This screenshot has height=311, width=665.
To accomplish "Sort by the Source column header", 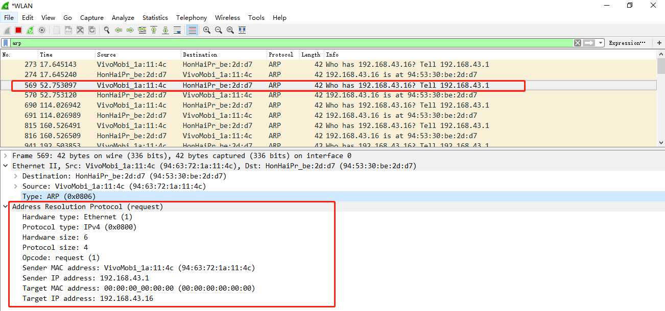I will click(138, 55).
